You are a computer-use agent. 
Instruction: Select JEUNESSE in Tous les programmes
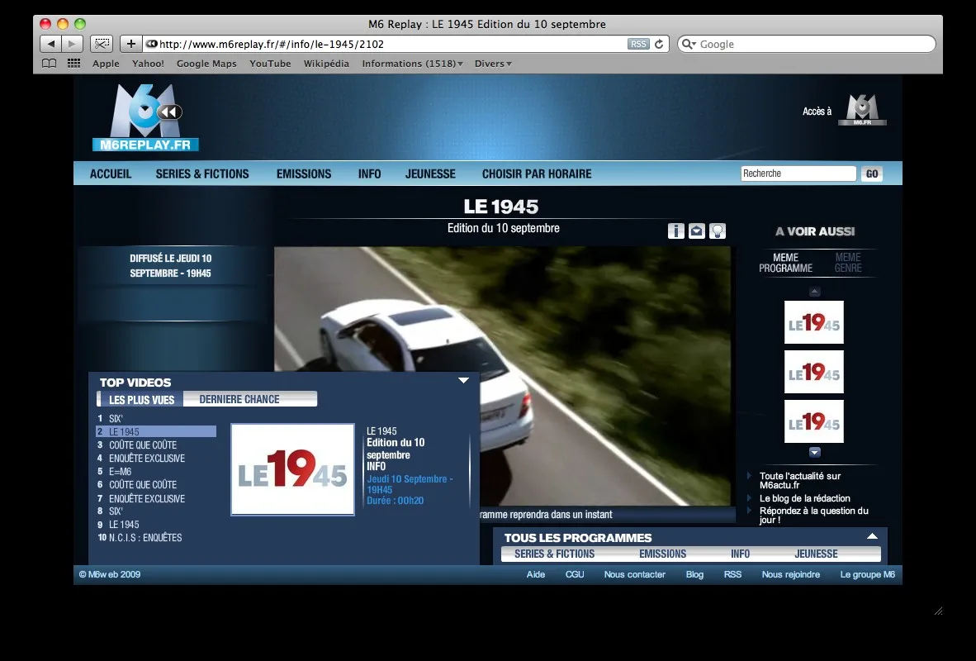pyautogui.click(x=816, y=554)
